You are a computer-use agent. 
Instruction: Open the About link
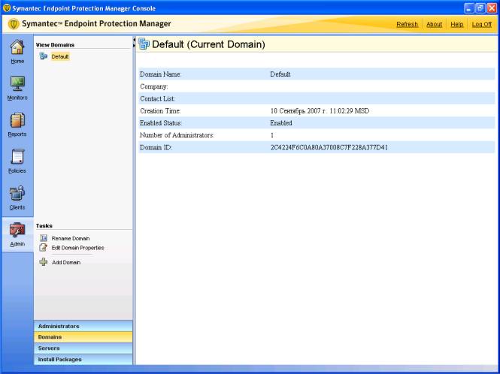point(434,24)
